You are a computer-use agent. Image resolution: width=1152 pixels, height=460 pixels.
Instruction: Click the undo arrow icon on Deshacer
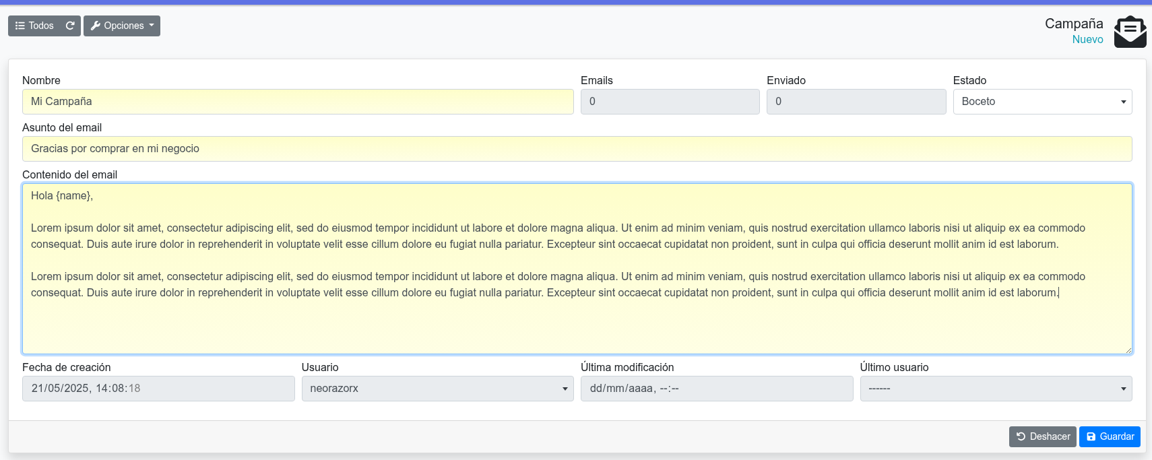tap(1021, 436)
